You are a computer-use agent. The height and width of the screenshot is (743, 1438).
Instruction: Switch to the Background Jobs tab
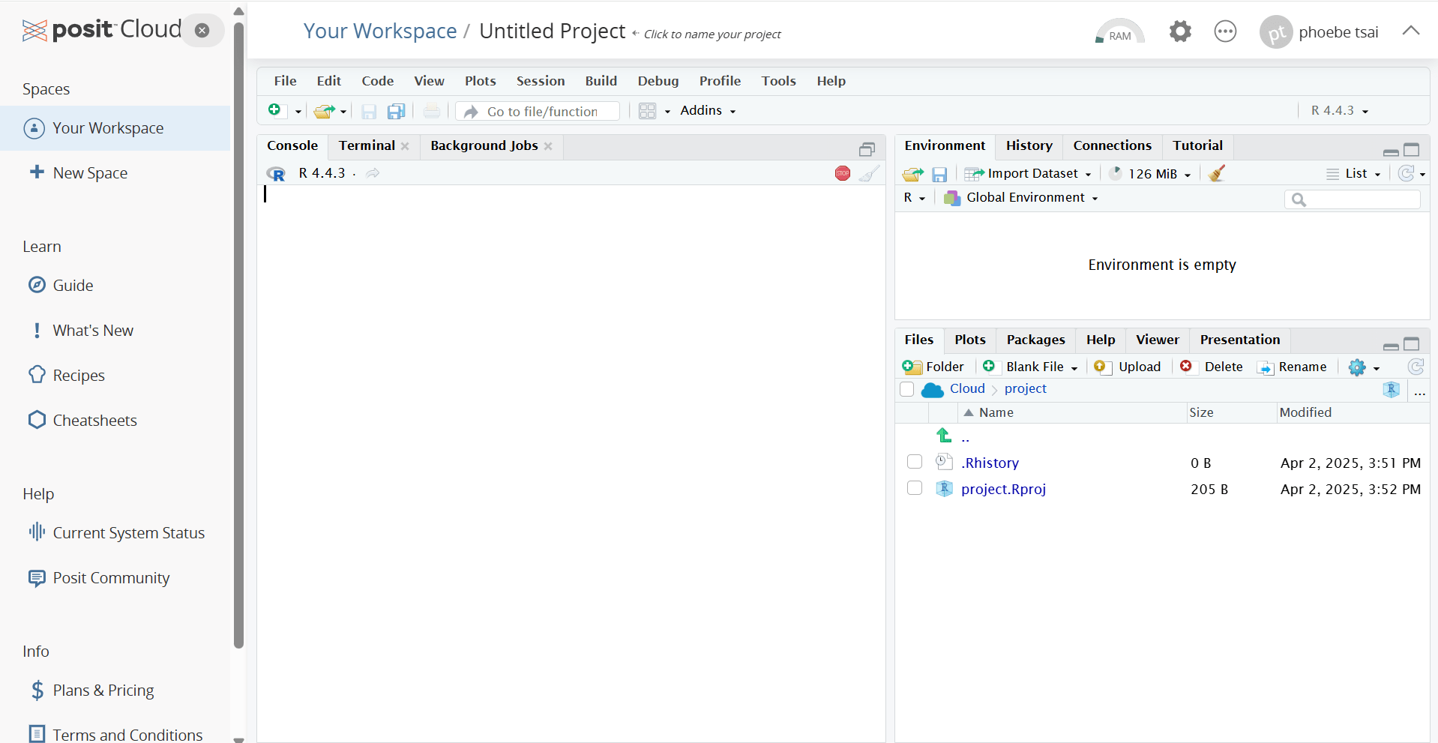[484, 145]
